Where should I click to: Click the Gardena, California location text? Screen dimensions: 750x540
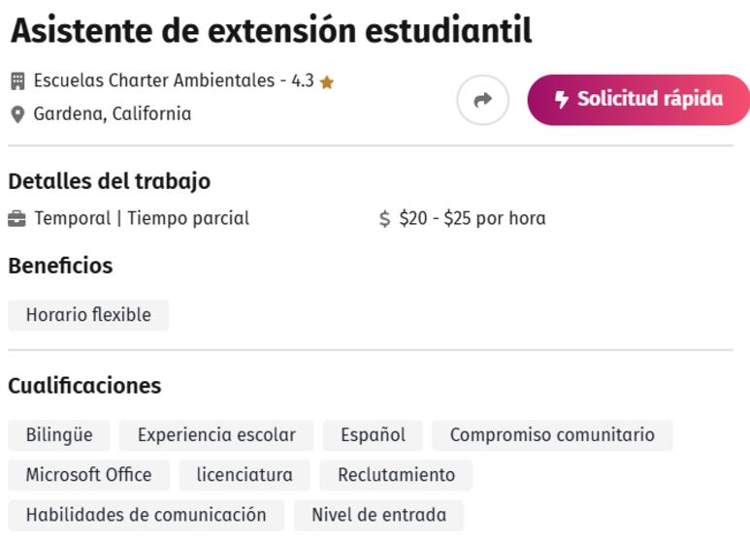(113, 114)
